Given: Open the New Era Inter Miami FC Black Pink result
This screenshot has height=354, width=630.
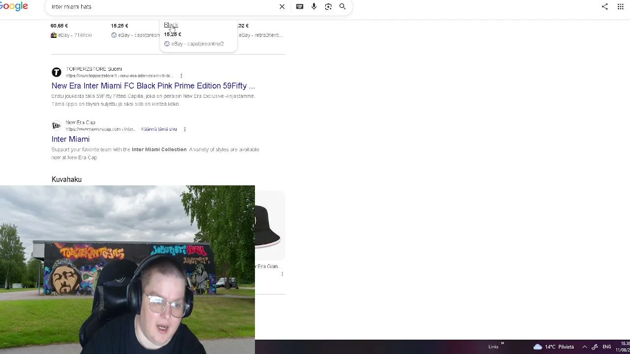Looking at the screenshot, I should click(153, 86).
